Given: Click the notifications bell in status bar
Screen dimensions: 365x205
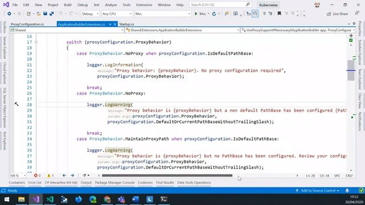Looking at the screenshot, I should [347, 191].
